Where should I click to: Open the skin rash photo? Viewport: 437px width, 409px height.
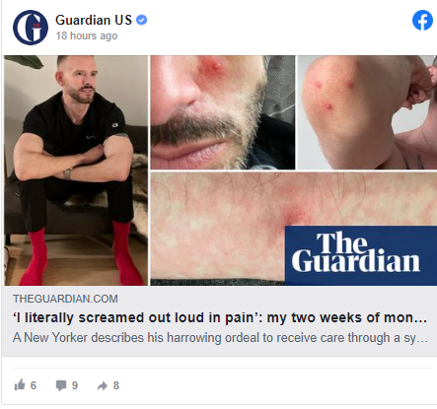tap(218, 229)
